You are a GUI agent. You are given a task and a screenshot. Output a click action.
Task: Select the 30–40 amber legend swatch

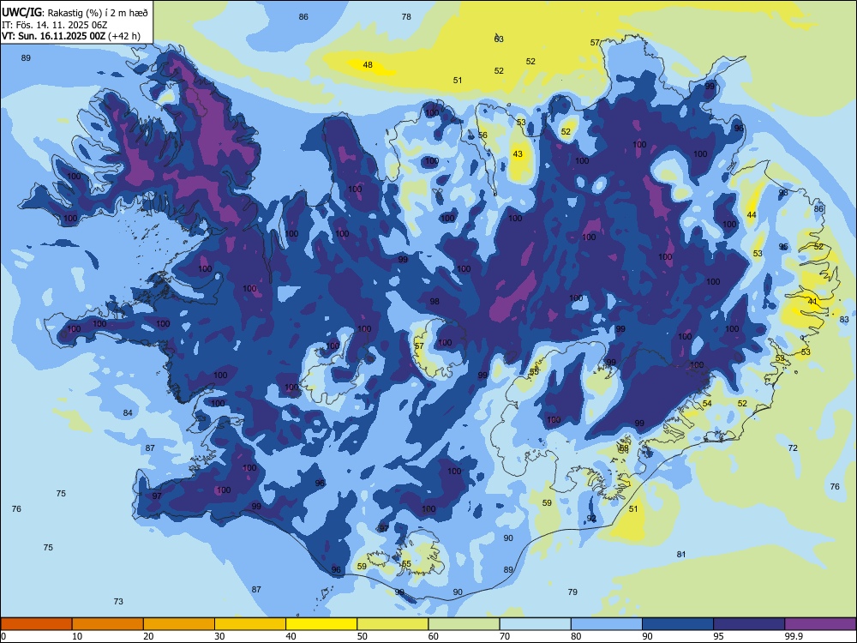click(x=250, y=624)
